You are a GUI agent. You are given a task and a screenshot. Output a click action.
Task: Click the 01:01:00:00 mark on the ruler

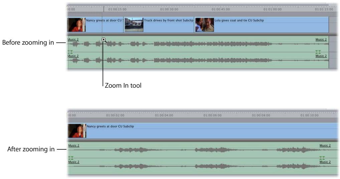[273, 9]
